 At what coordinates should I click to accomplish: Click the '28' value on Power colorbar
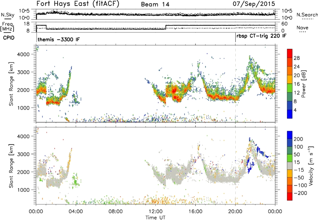point(297,58)
